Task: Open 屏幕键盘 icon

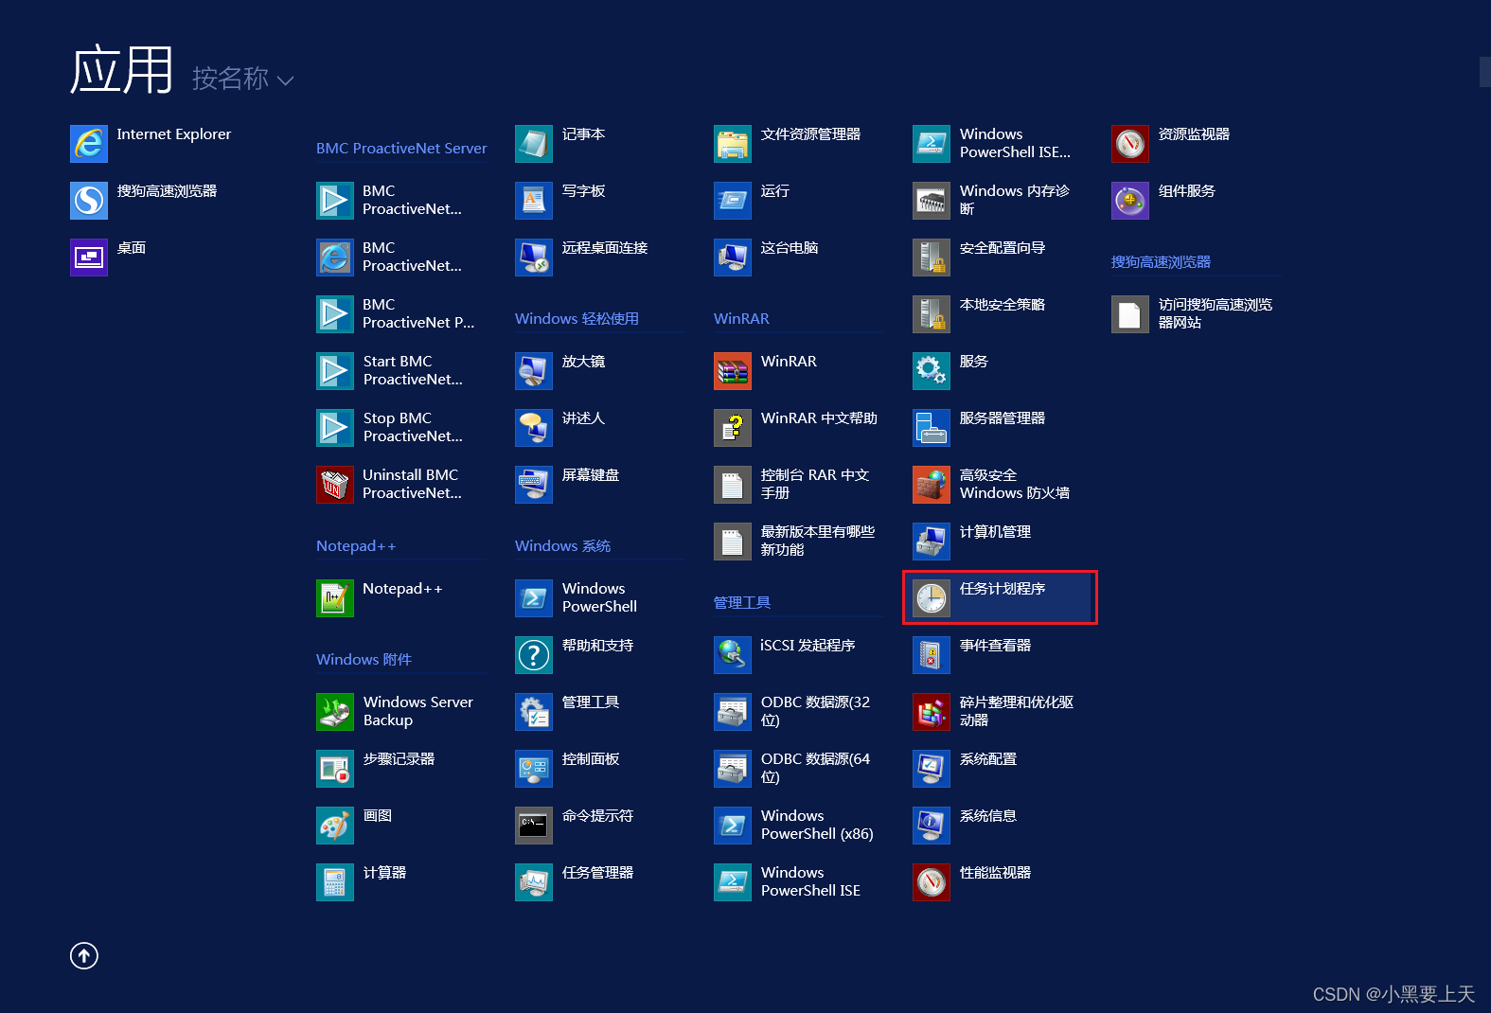Action: click(x=534, y=485)
